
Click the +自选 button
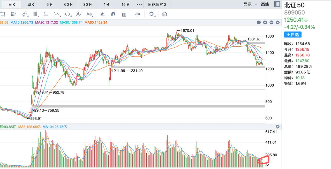tap(293, 35)
